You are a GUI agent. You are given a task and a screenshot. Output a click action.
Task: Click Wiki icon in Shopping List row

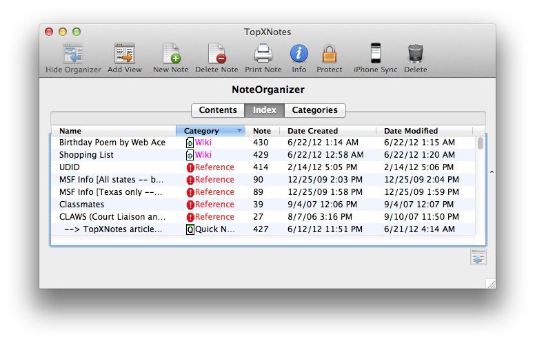coord(190,155)
